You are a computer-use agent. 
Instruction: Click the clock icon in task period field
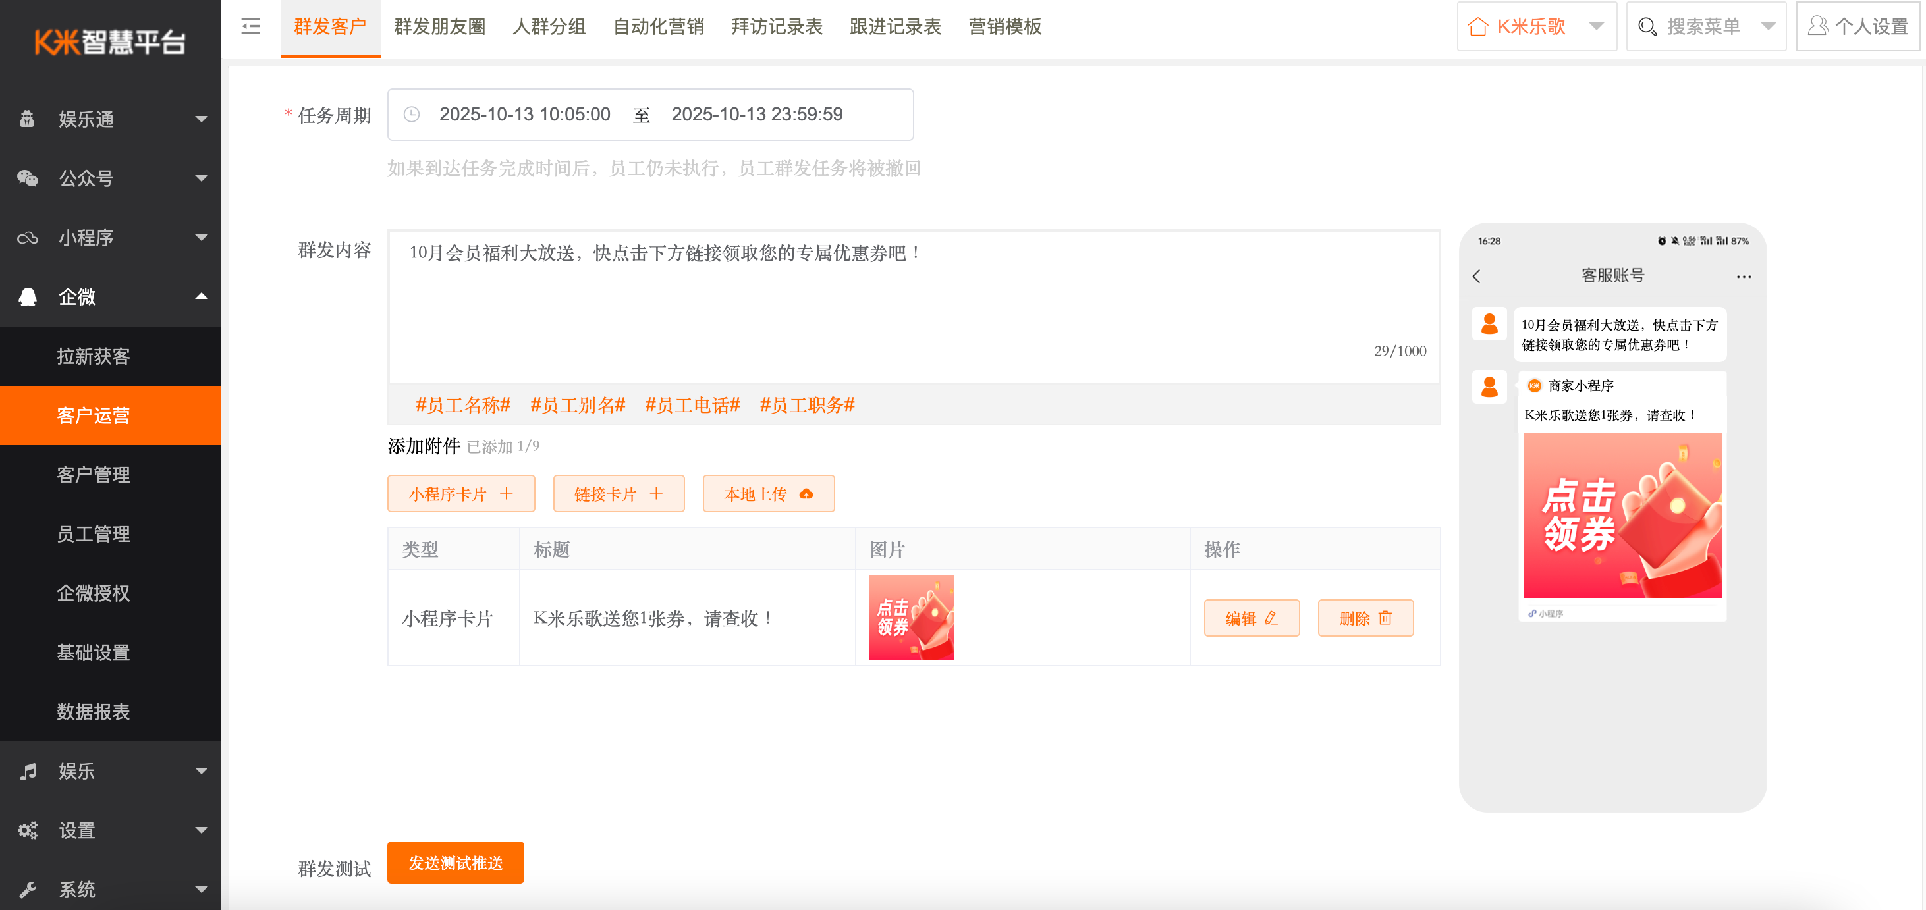pyautogui.click(x=411, y=115)
